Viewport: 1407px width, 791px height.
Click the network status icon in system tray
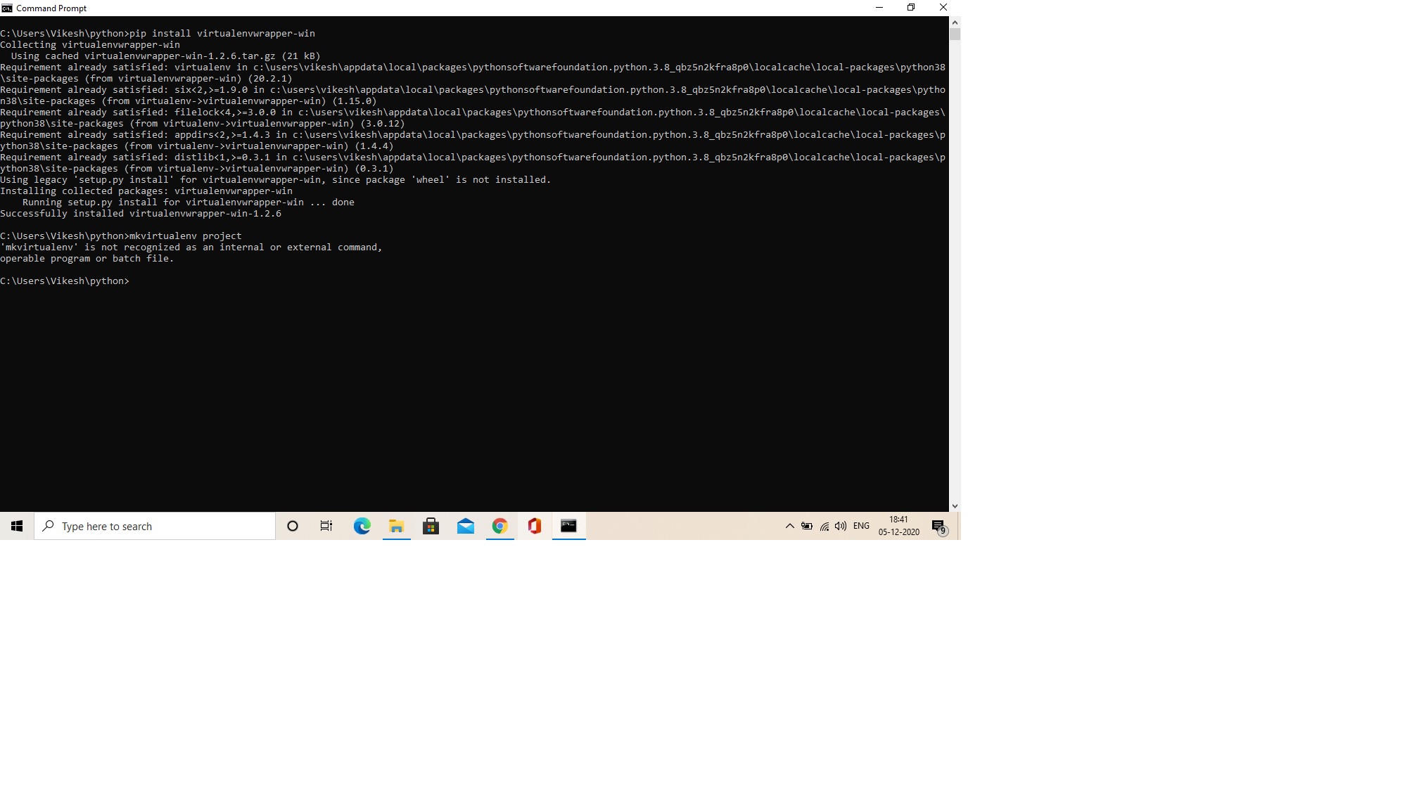(825, 525)
